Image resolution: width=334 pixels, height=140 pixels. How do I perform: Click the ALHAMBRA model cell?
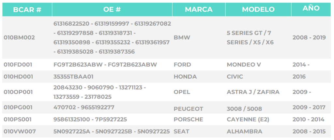click(244, 131)
